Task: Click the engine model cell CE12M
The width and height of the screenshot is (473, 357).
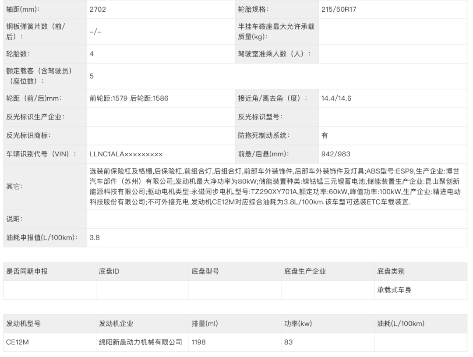Action: (x=18, y=342)
